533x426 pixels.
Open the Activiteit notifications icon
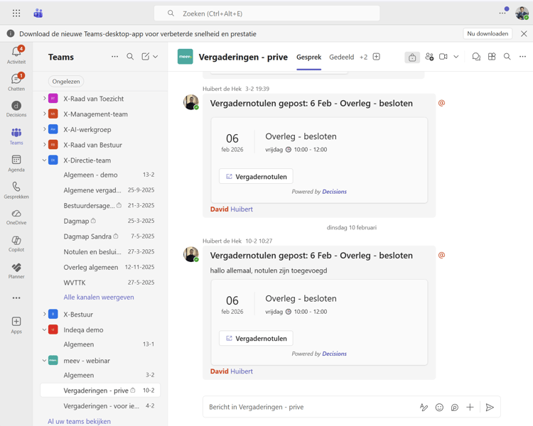(x=16, y=54)
